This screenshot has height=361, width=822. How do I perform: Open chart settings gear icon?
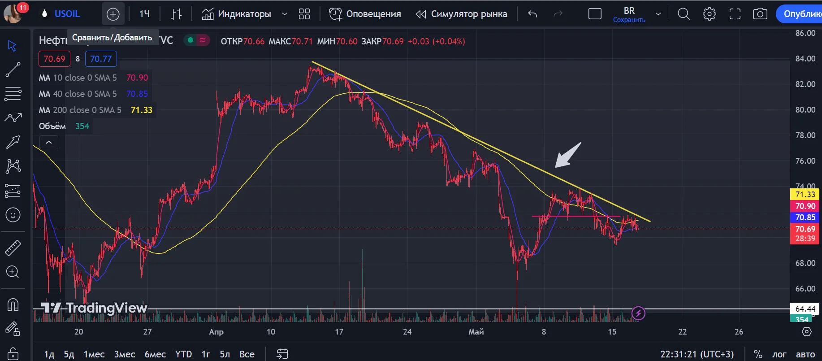(710, 14)
